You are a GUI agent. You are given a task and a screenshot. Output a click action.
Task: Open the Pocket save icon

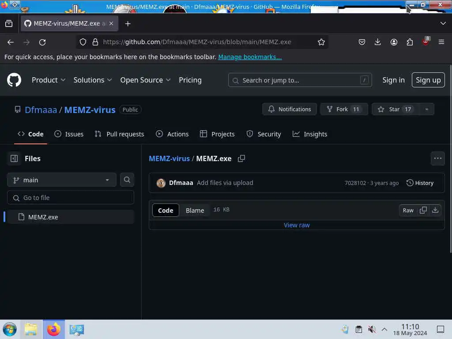click(x=362, y=42)
